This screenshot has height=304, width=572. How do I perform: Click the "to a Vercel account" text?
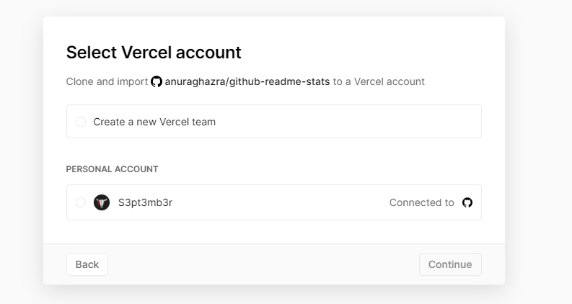379,81
